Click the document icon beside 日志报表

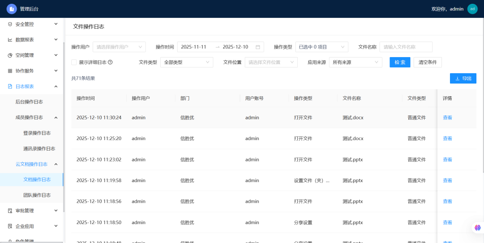[10, 86]
